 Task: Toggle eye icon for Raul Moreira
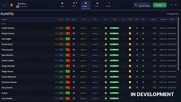(x=56, y=55)
